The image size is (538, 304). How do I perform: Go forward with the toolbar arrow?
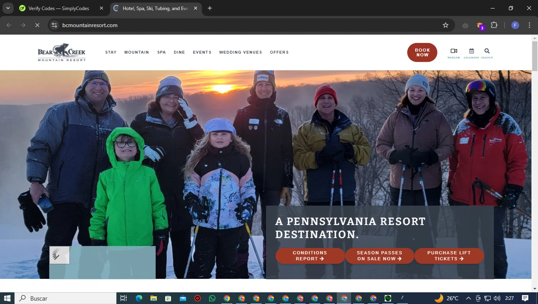[23, 25]
